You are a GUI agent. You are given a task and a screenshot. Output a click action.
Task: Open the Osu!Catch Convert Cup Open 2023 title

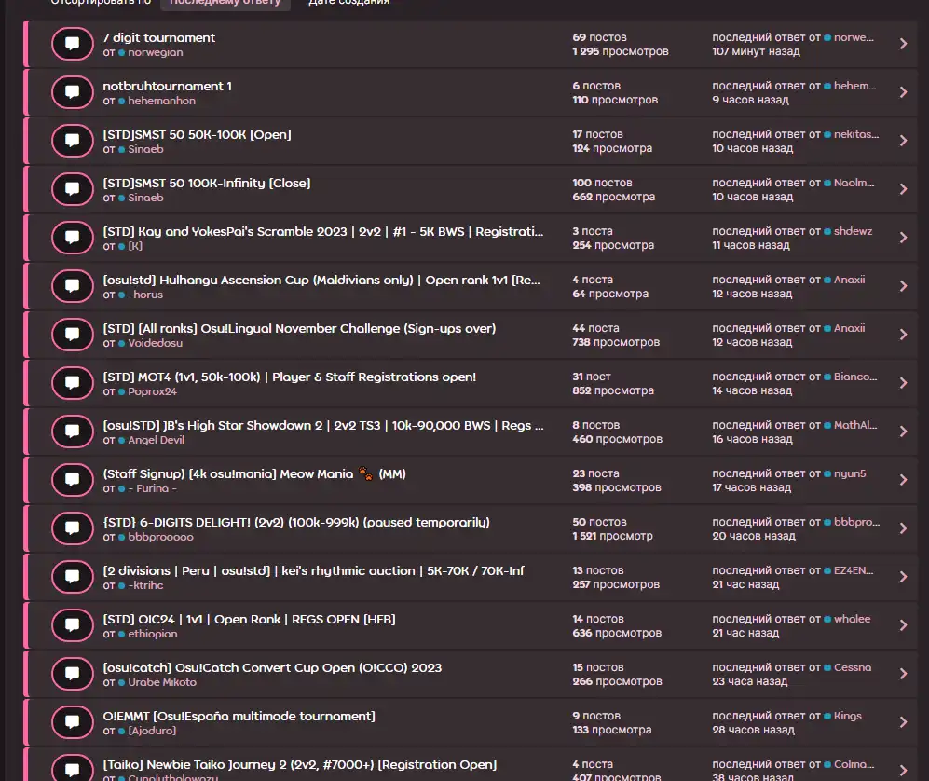pos(272,668)
